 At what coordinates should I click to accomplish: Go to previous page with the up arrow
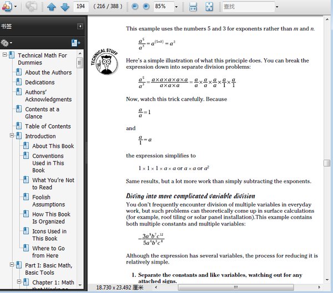(x=52, y=7)
